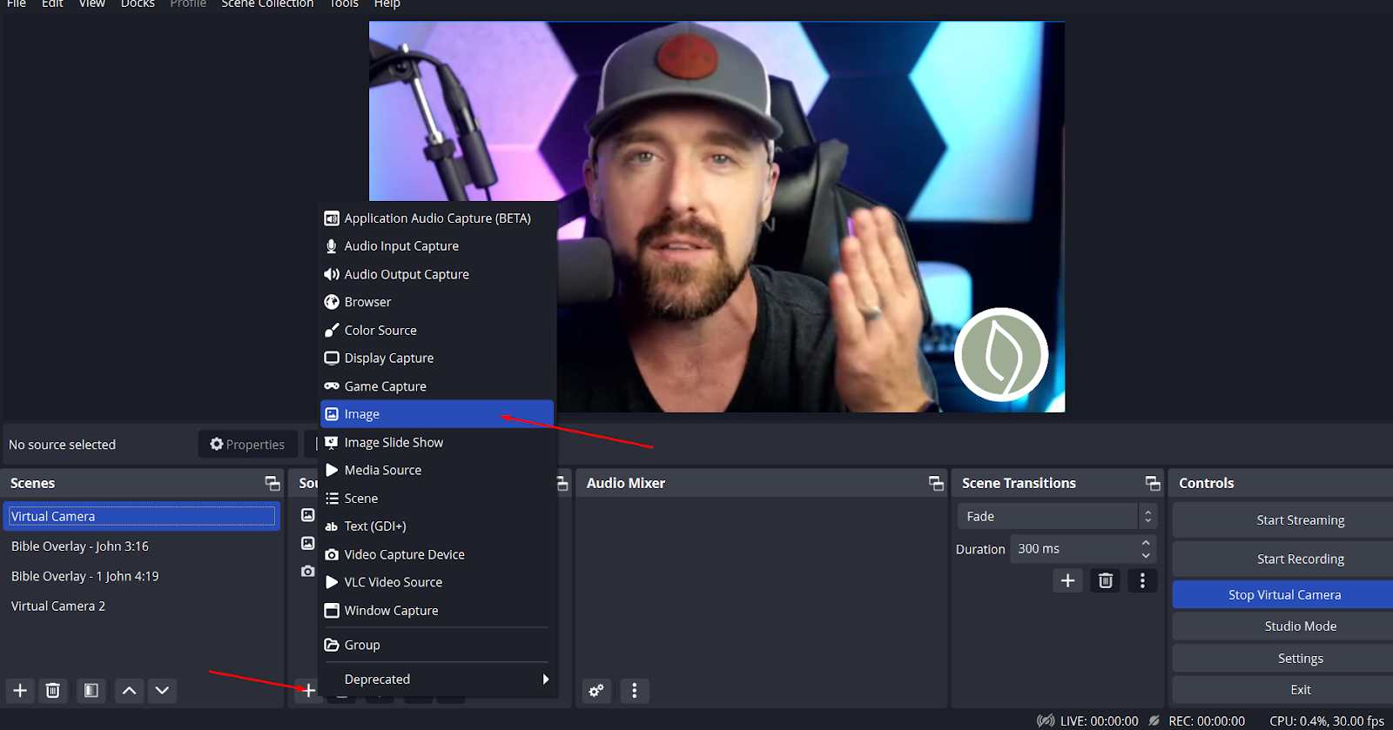Viewport: 1393px width, 730px height.
Task: Choose Media Source from menu
Action: click(438, 470)
